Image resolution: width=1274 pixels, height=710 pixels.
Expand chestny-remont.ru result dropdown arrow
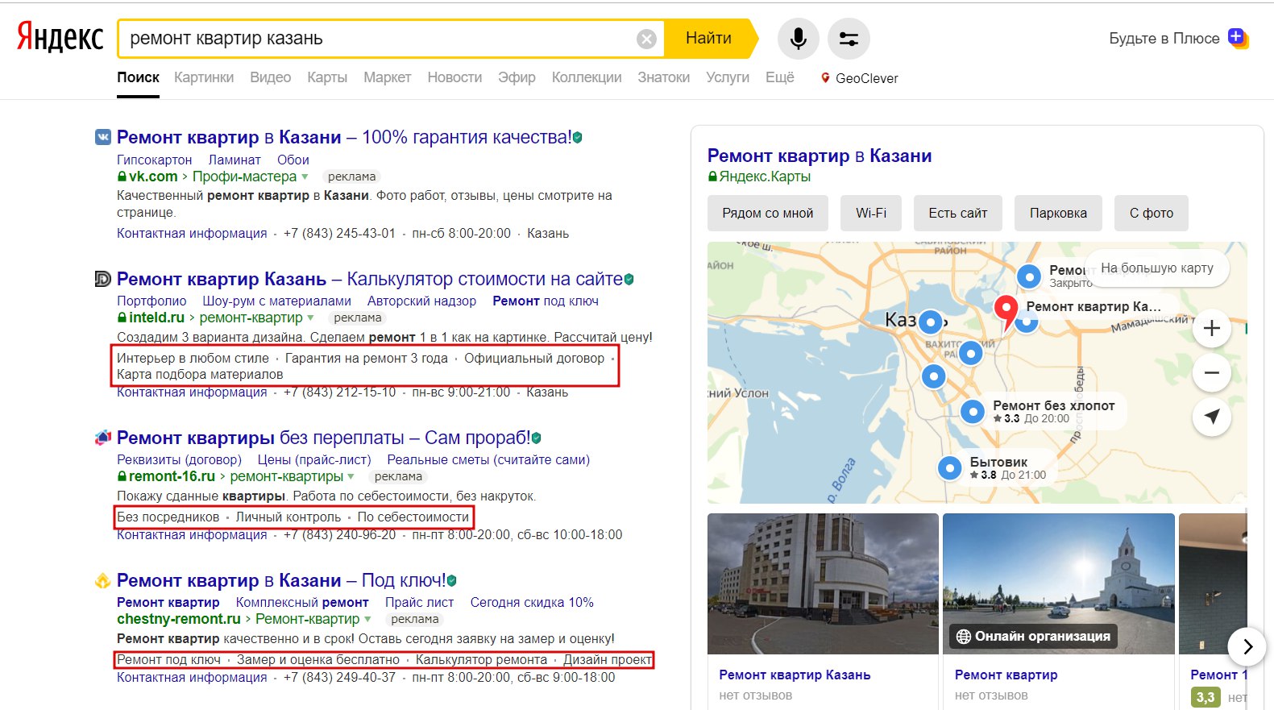coord(367,619)
